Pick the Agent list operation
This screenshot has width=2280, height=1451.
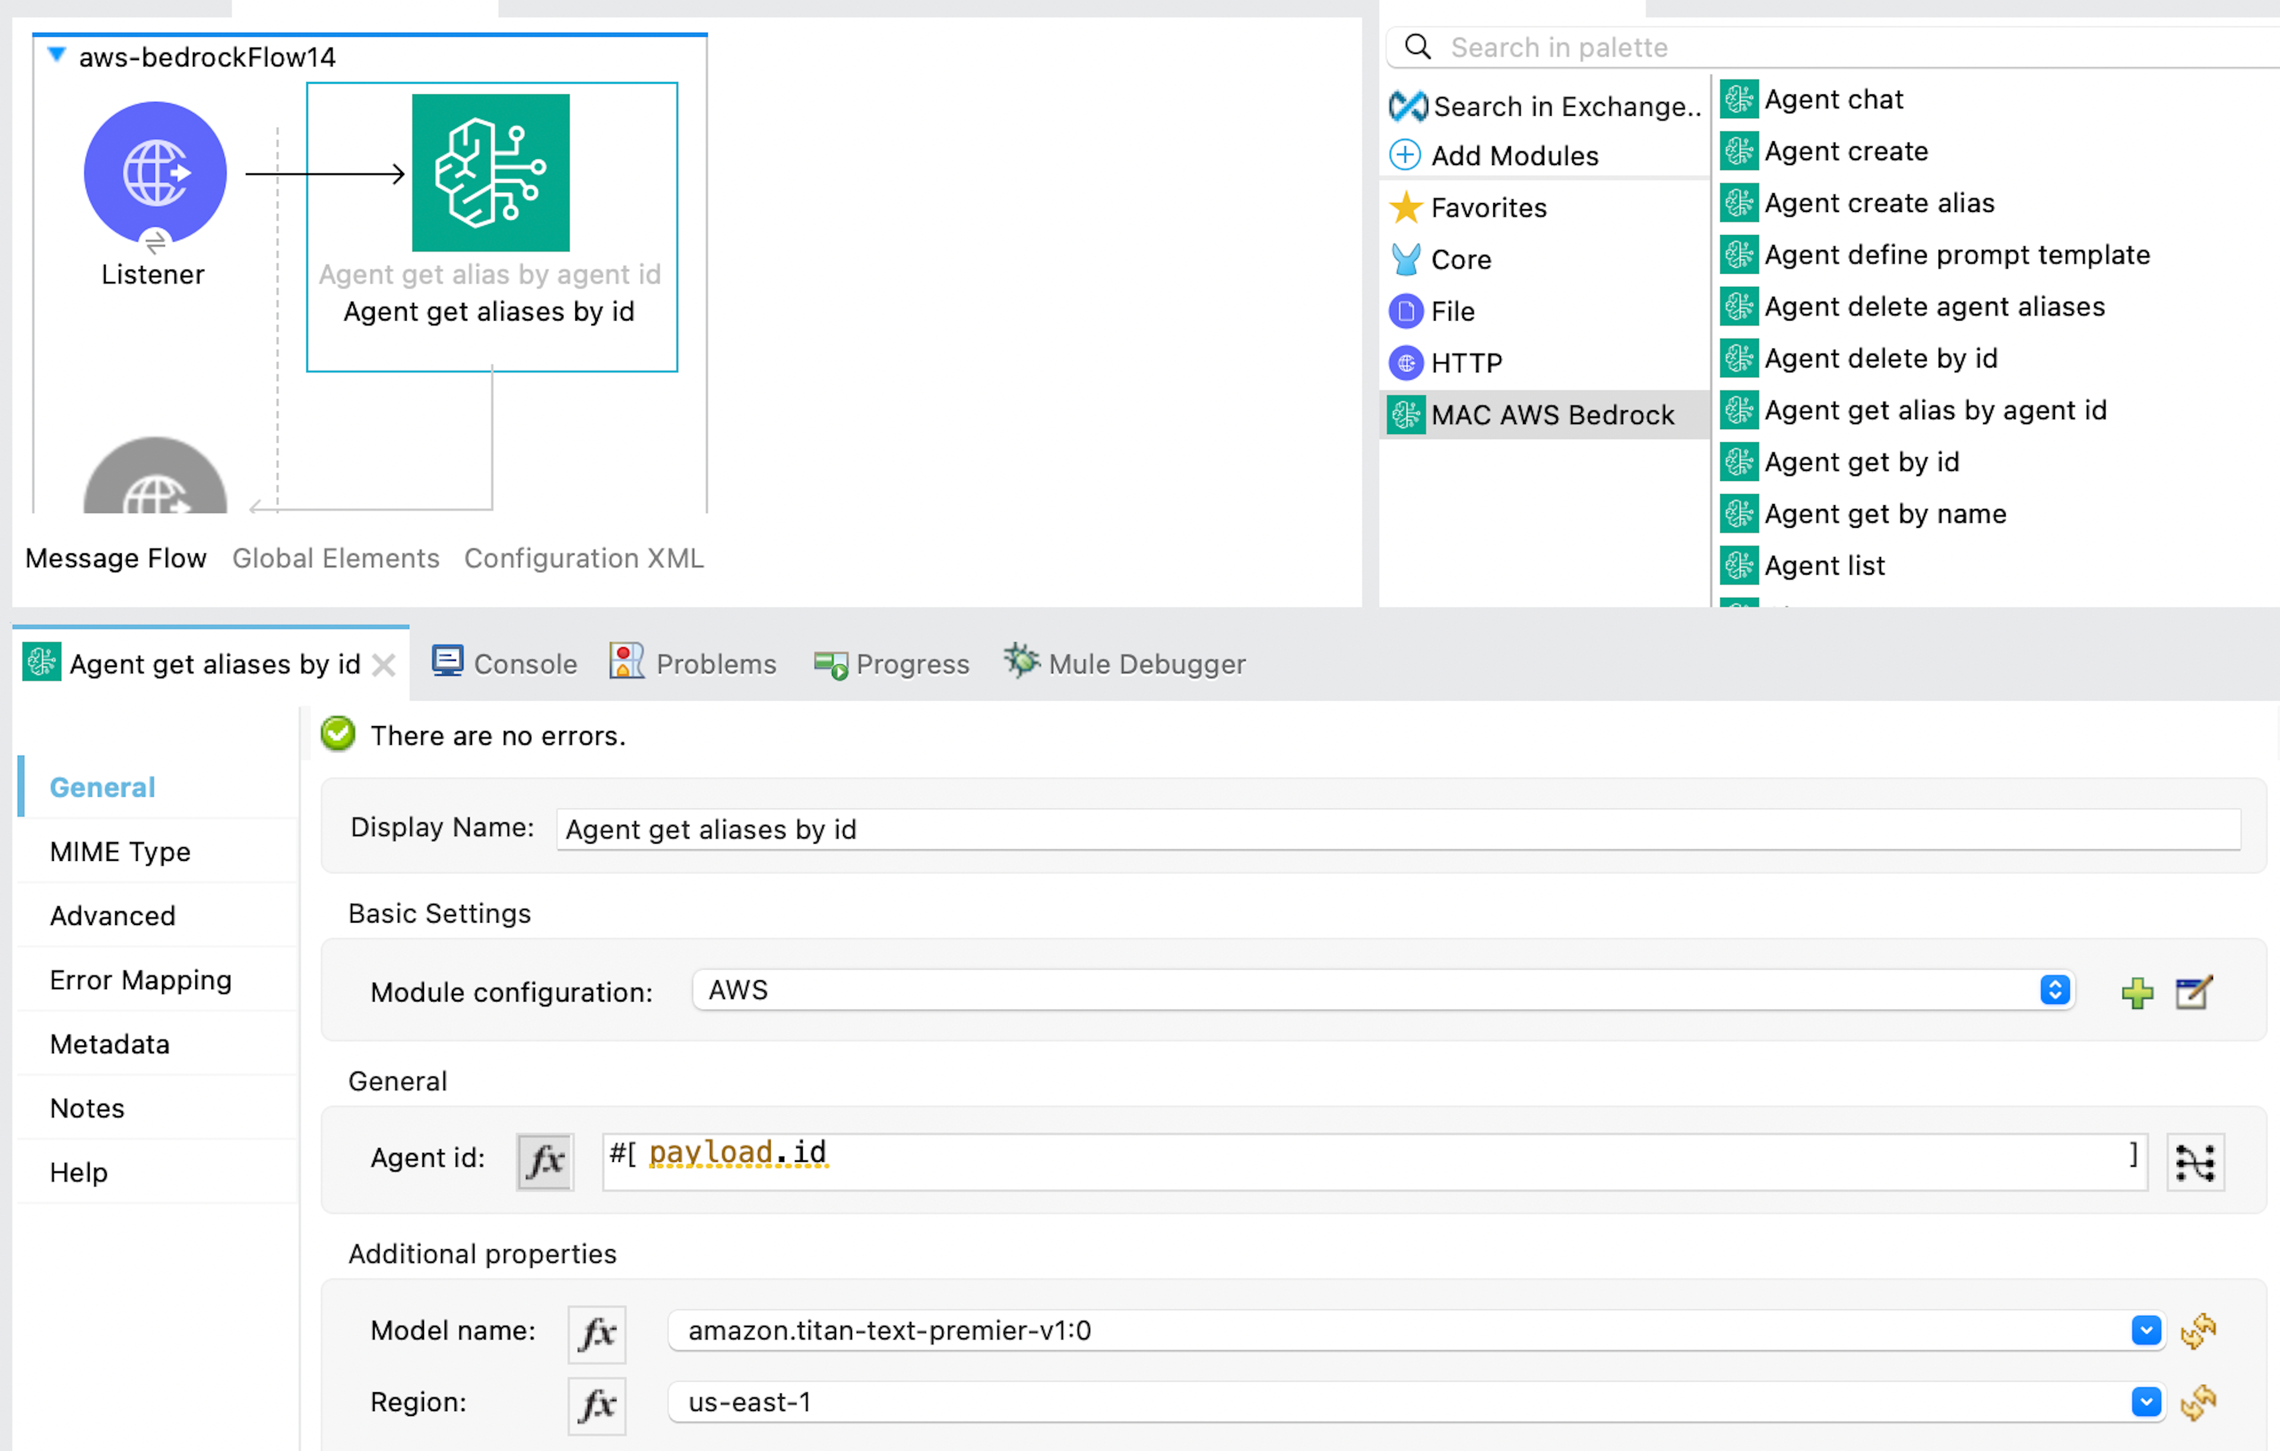1803,565
